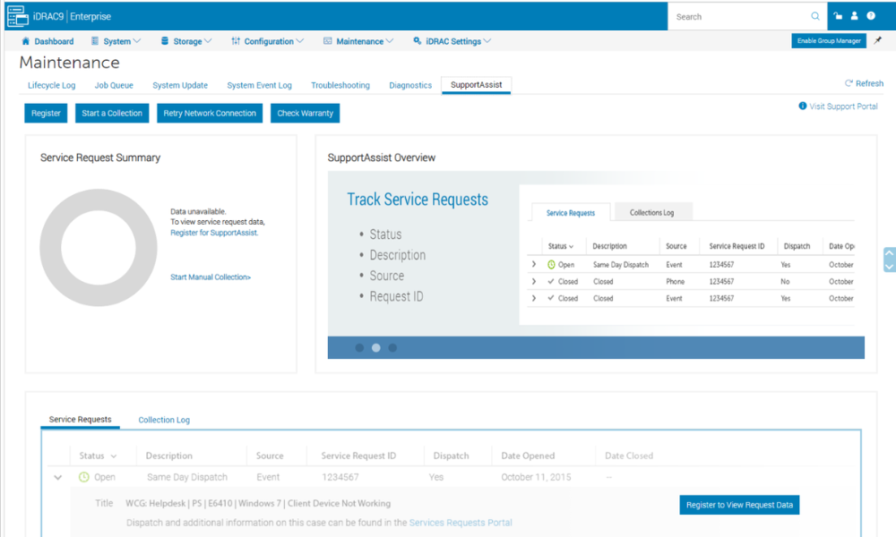Click the carousel down arrow at right edge
The height and width of the screenshot is (537, 896).
click(x=889, y=266)
